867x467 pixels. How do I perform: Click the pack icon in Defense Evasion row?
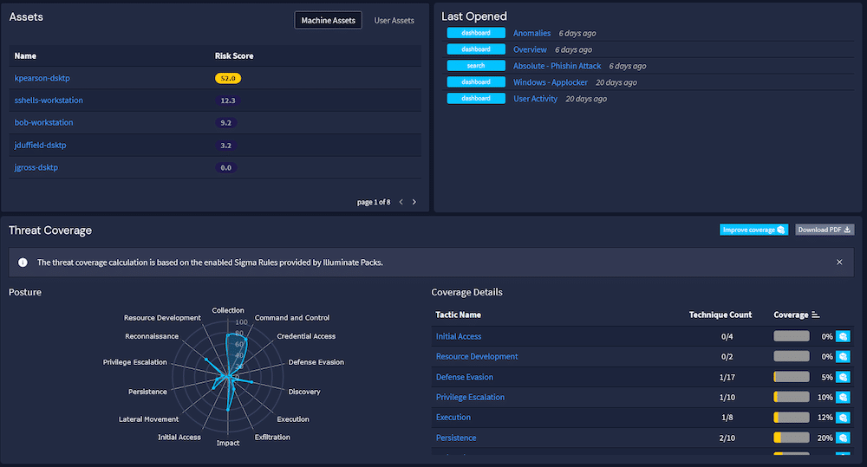[843, 377]
